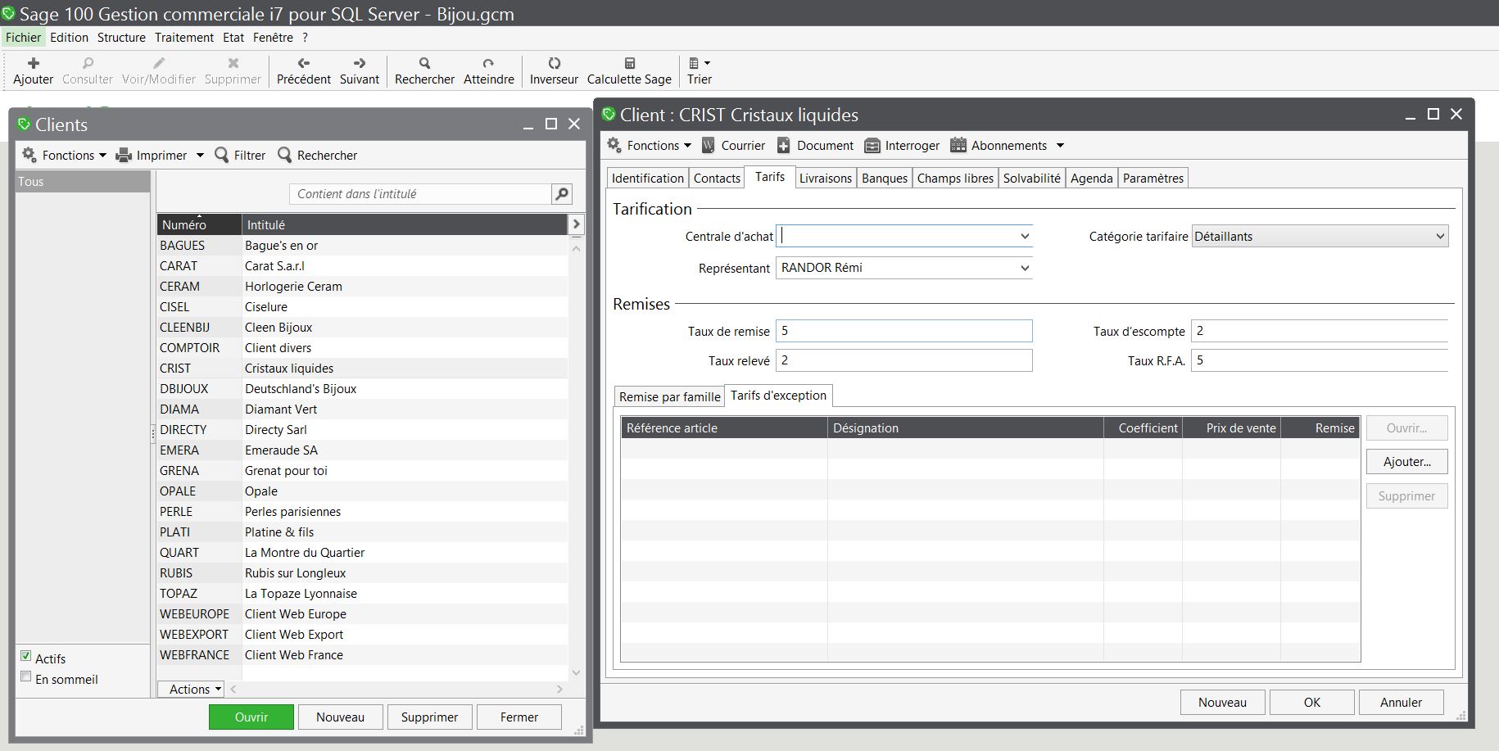Viewport: 1499px width, 751px height.
Task: Click the Abonnements calendar icon
Action: coord(958,145)
